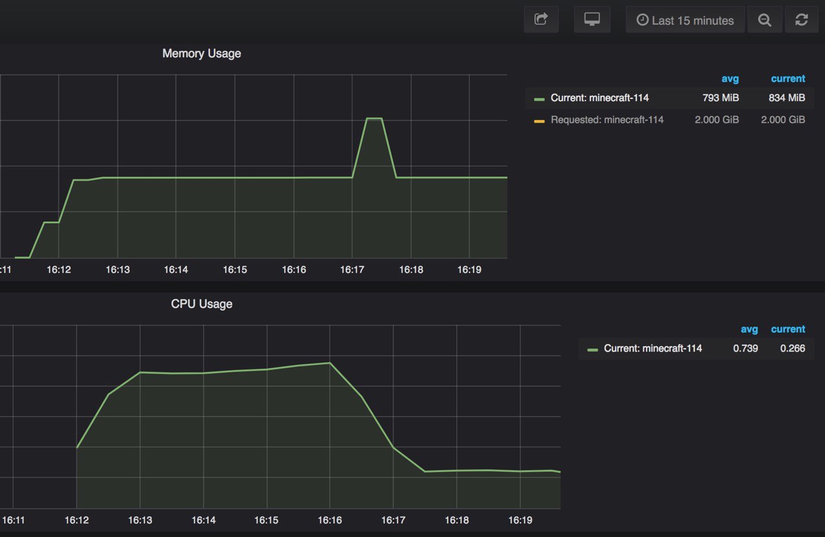Select the 0.266 current CPU value
Viewport: 825px width, 537px height.
793,348
